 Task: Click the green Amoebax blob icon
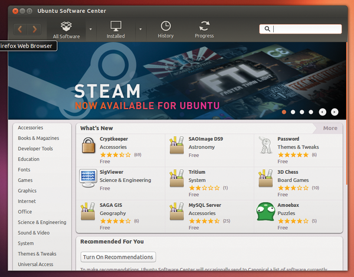point(265,212)
